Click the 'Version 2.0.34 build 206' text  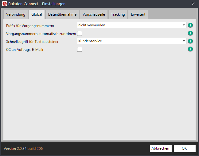(x=23, y=149)
